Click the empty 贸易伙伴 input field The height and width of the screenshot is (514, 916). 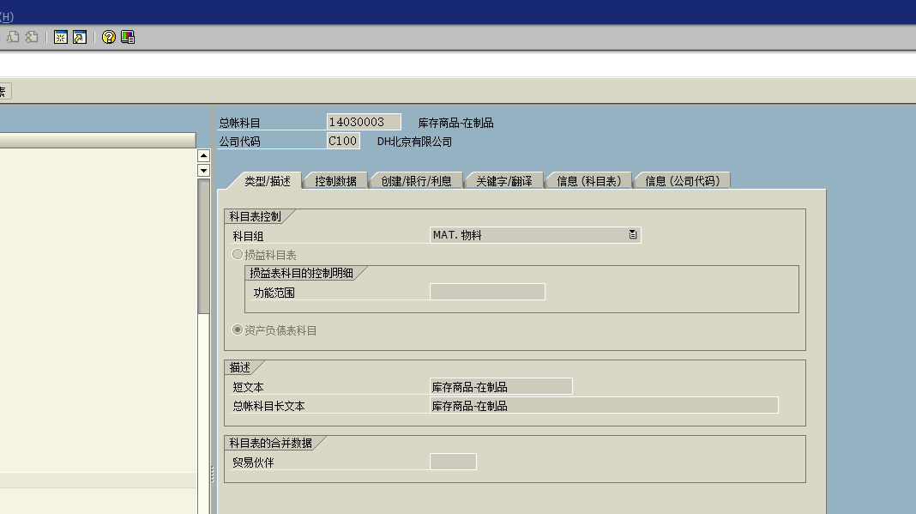pos(453,462)
